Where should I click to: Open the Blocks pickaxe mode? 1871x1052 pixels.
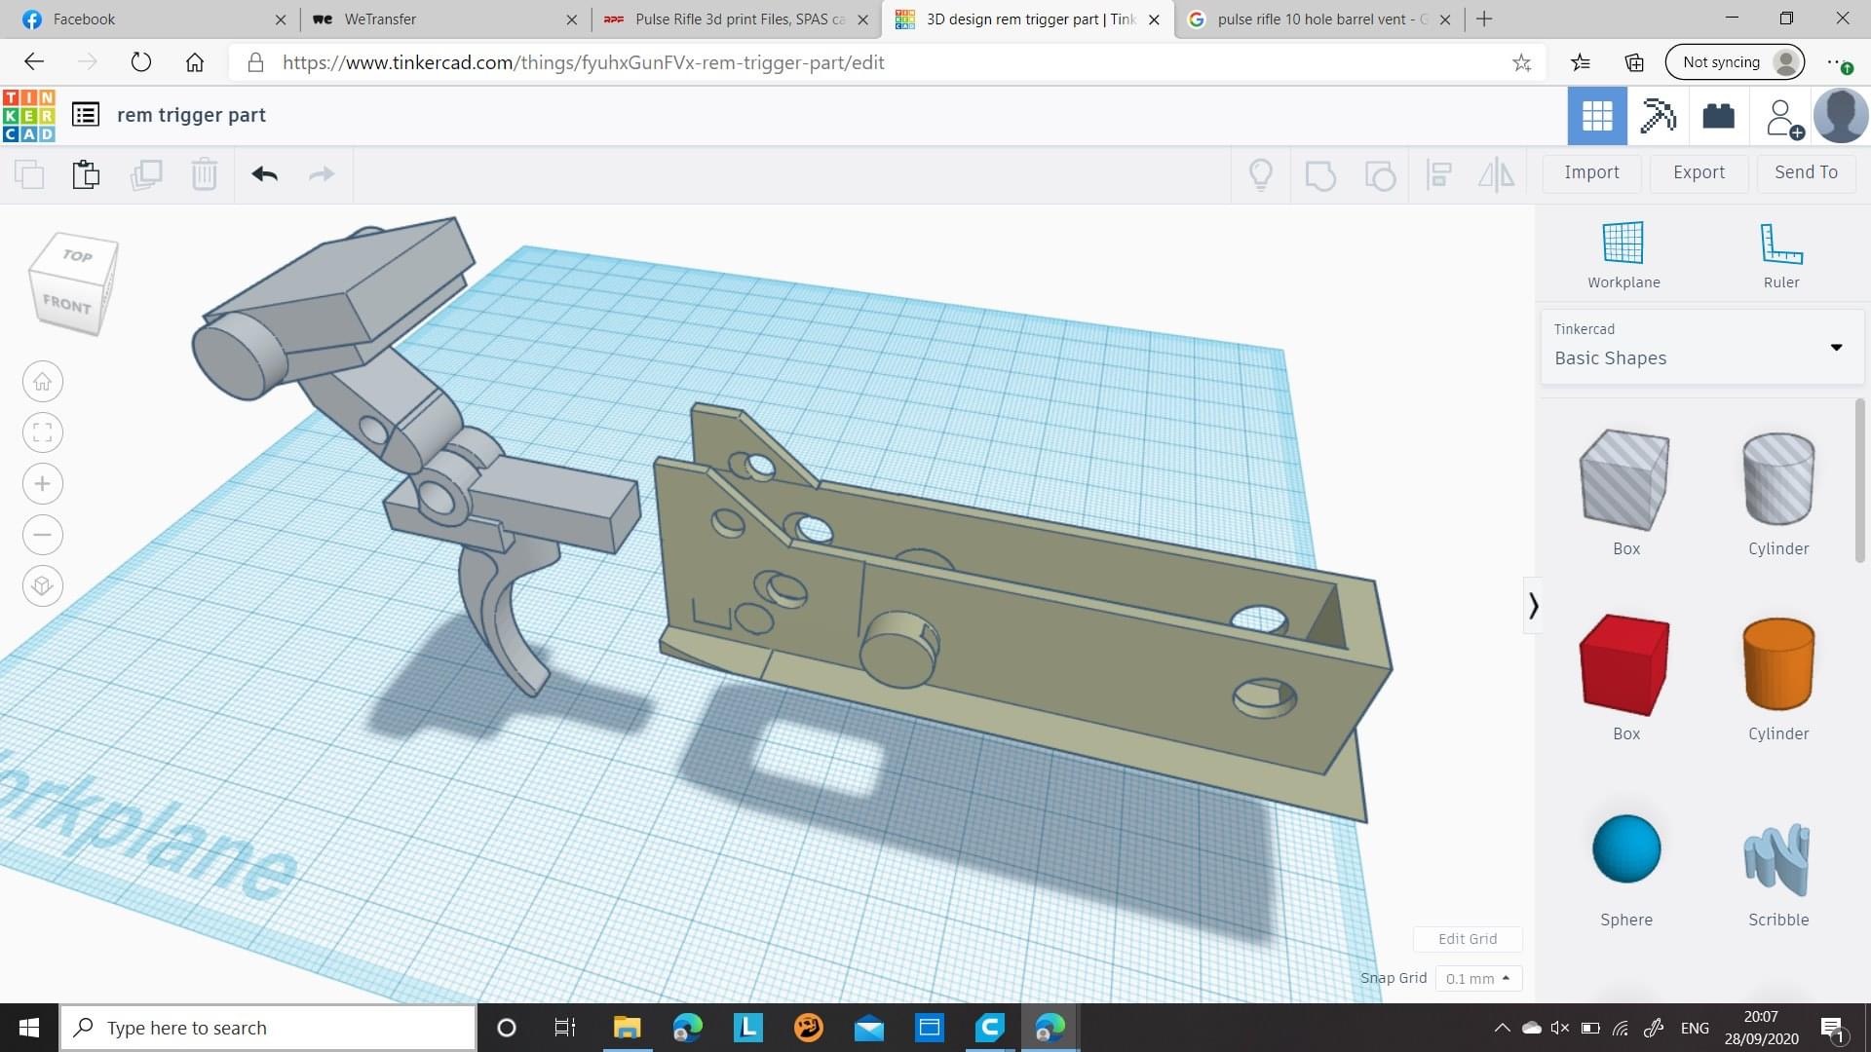(1658, 116)
